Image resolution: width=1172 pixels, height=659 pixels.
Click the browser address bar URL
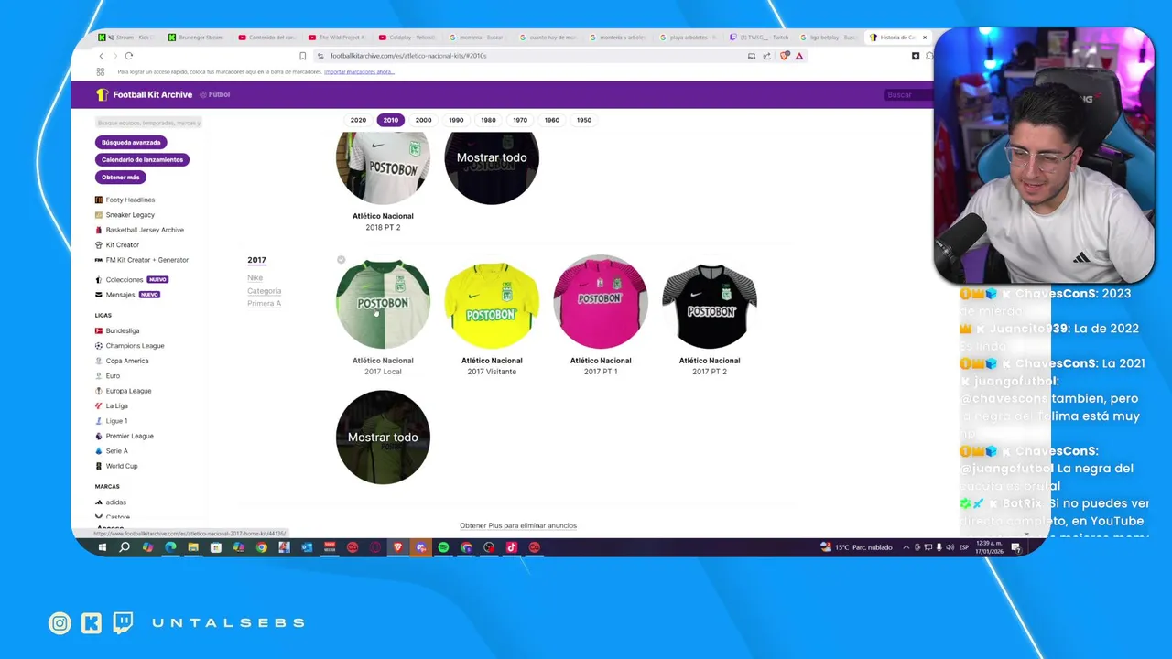coord(408,56)
